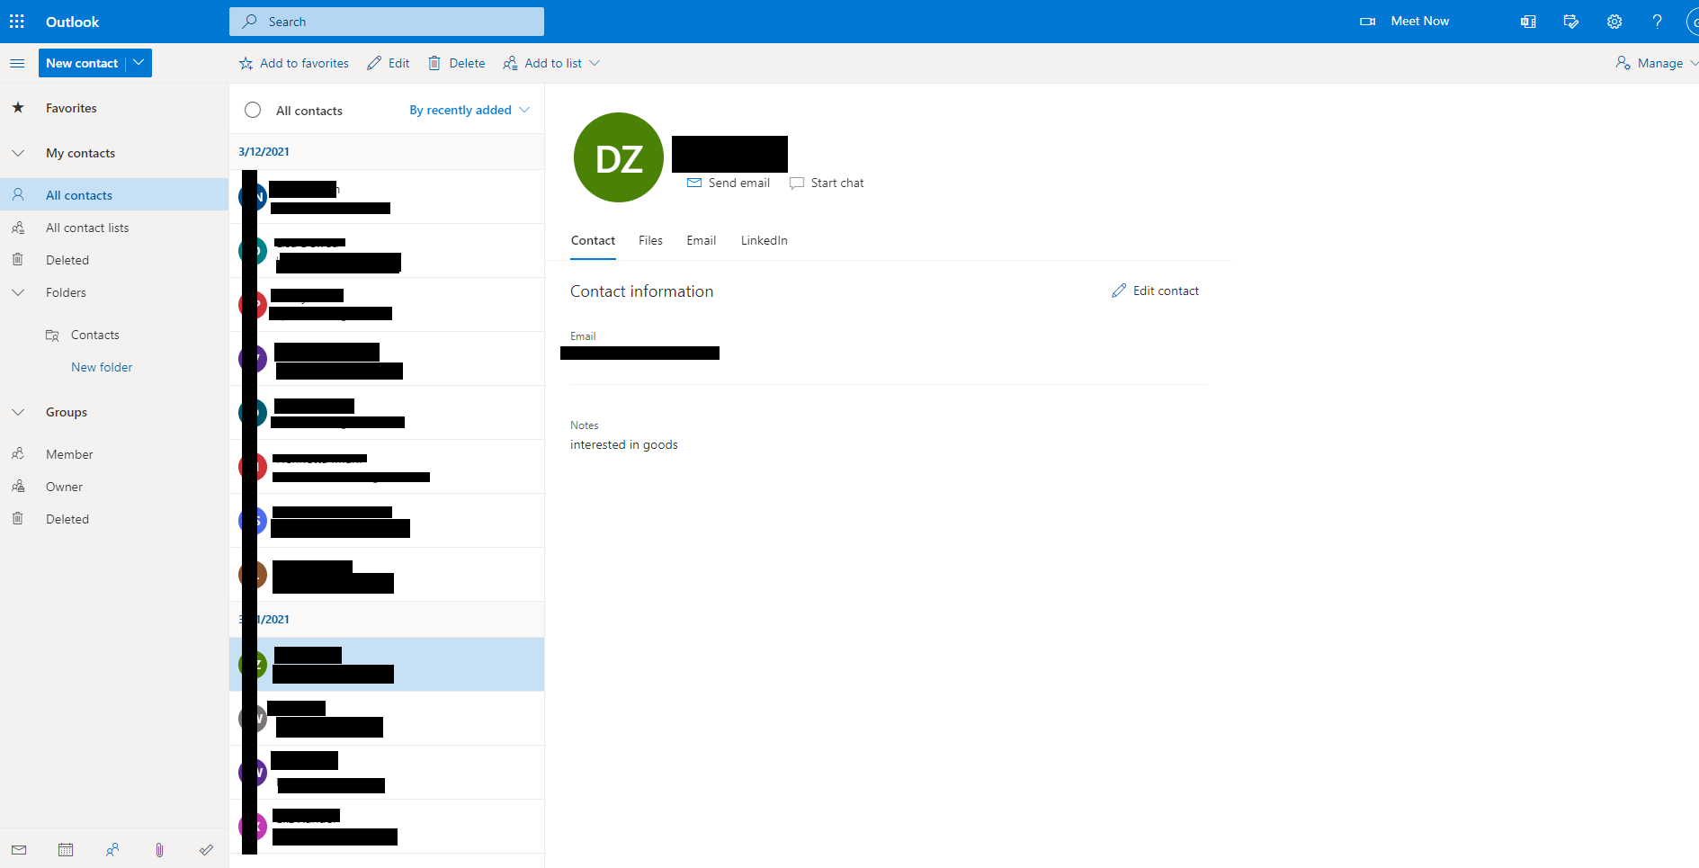
Task: Click the Start chat link
Action: tap(827, 183)
